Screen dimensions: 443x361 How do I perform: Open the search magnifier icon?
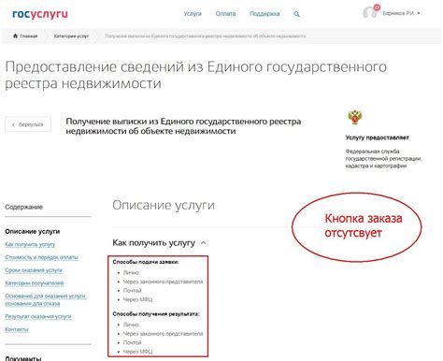pyautogui.click(x=296, y=14)
